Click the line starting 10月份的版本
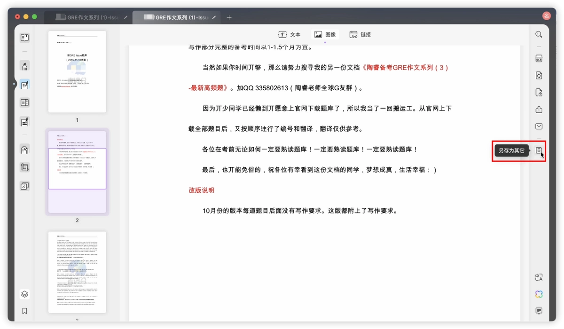This screenshot has height=329, width=564. pos(300,211)
